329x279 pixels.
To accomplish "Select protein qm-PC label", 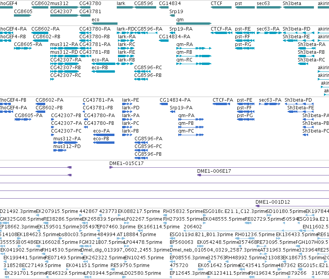I will coord(186,131).
